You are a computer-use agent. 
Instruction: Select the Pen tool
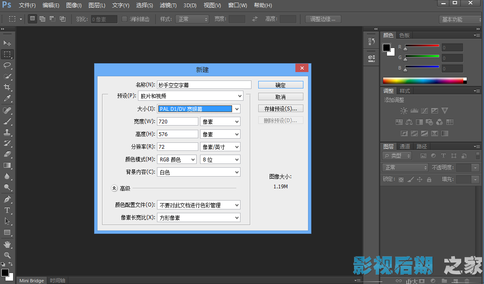[x=7, y=199]
